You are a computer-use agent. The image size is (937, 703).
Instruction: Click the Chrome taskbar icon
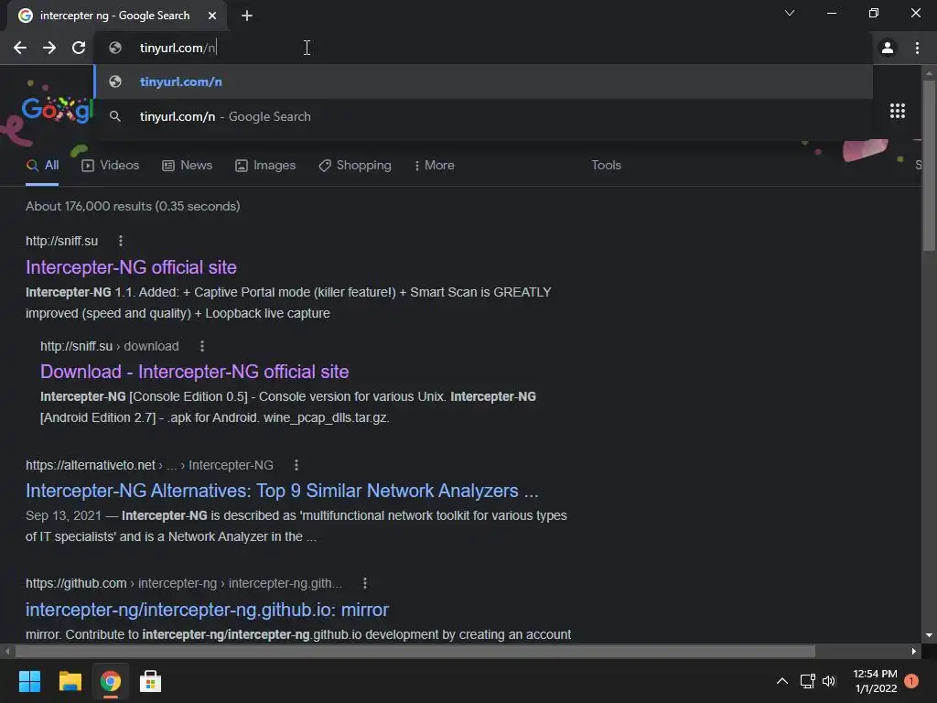[111, 681]
